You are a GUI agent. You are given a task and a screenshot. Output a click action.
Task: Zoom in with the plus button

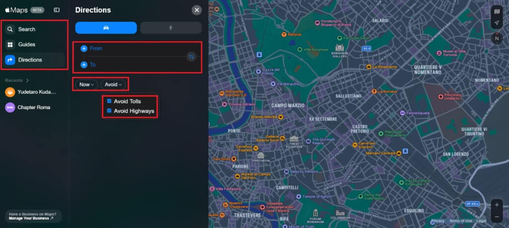tap(497, 205)
